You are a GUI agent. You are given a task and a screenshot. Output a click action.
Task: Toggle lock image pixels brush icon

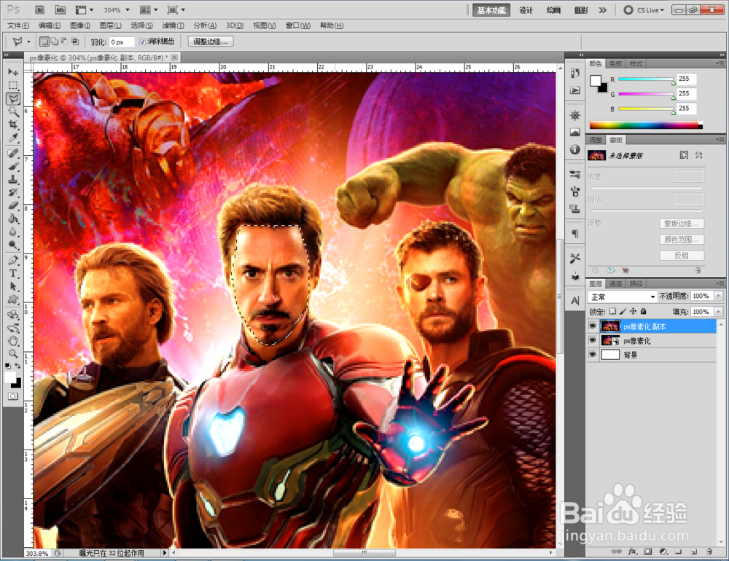click(x=623, y=311)
